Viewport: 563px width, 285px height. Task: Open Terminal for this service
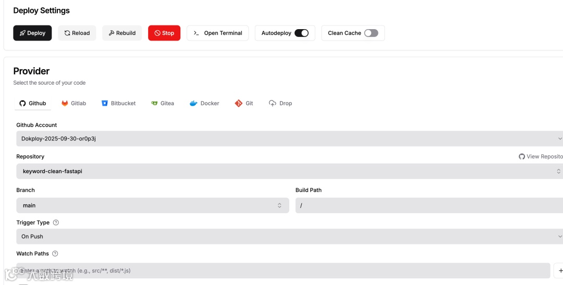(x=217, y=33)
